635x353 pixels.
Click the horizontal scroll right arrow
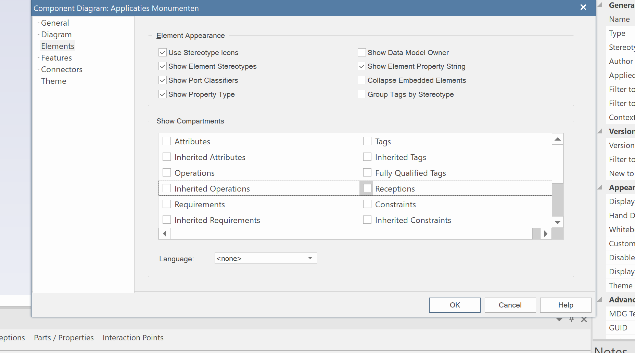tap(546, 234)
